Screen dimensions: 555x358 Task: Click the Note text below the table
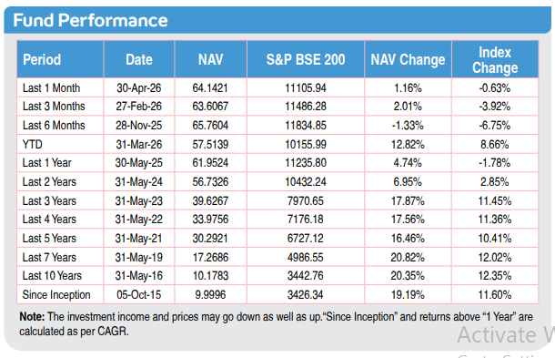[x=276, y=324]
